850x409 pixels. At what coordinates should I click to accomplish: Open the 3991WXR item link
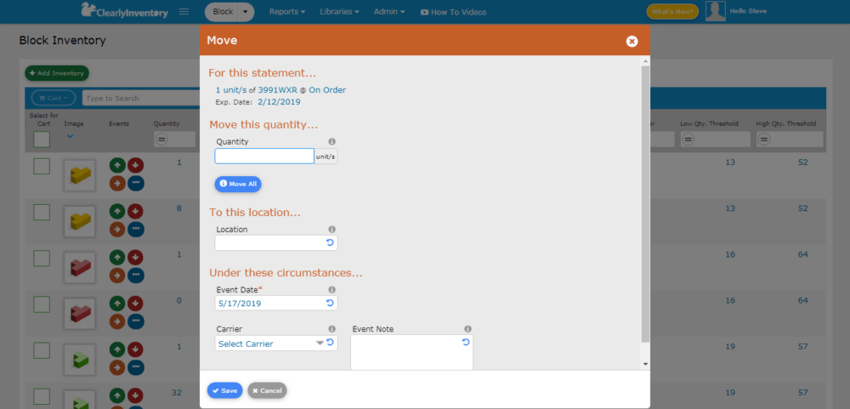click(278, 90)
